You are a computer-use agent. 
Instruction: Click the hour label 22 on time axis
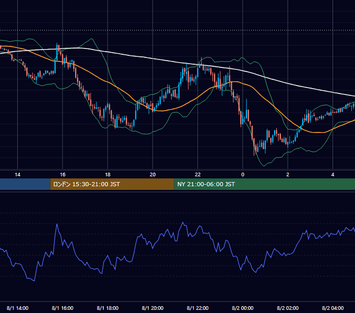coord(198,175)
